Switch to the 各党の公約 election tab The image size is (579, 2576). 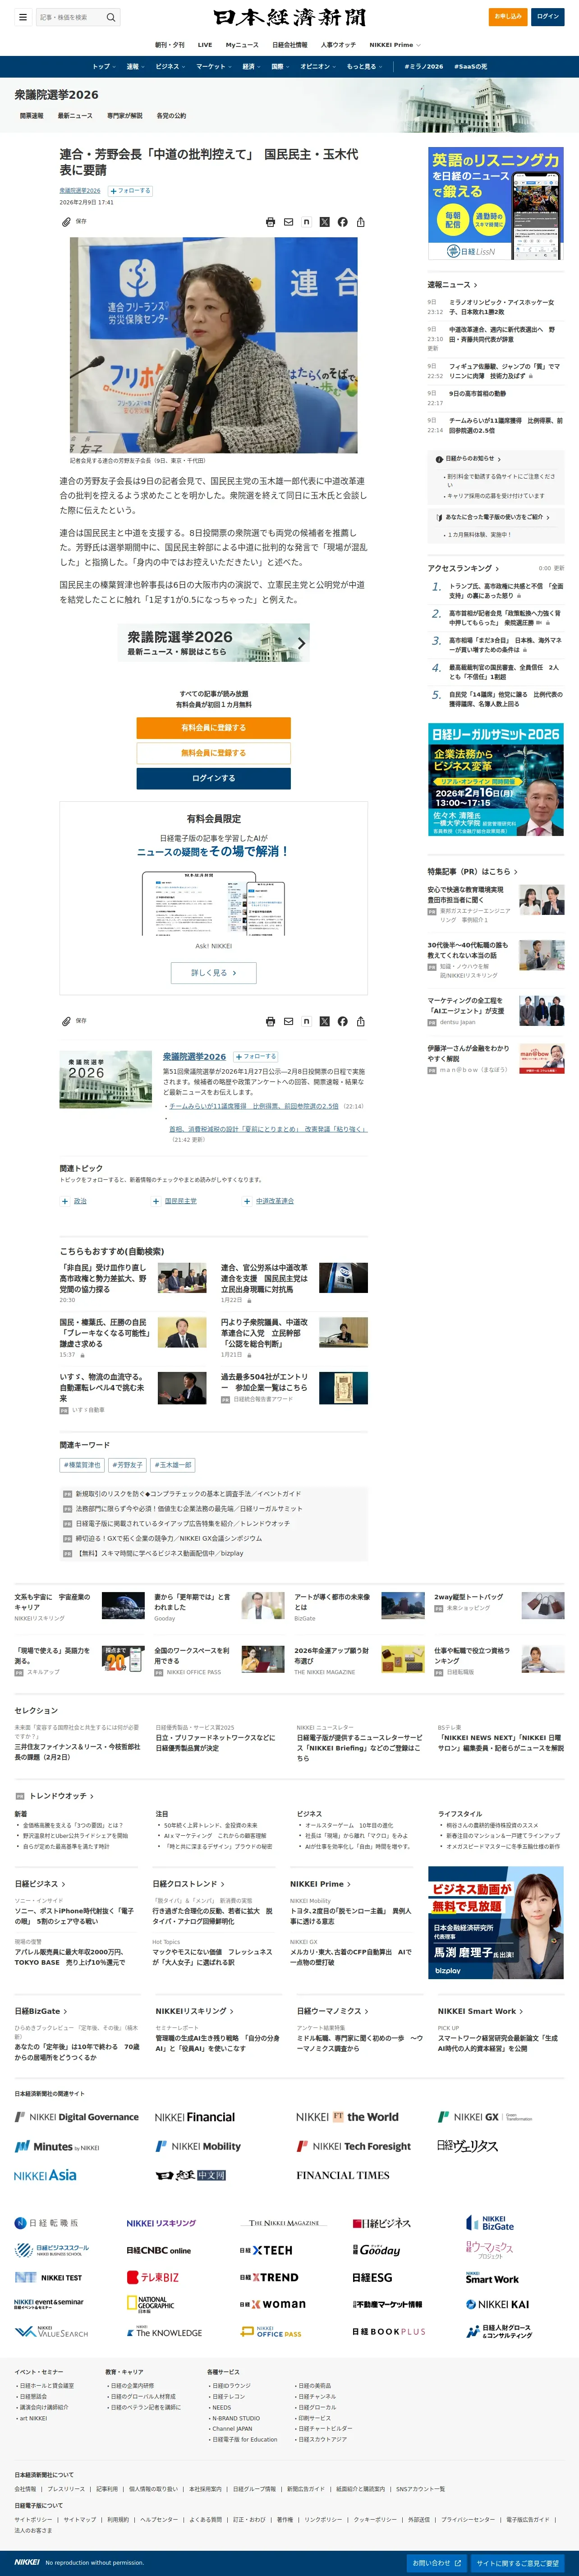point(171,116)
